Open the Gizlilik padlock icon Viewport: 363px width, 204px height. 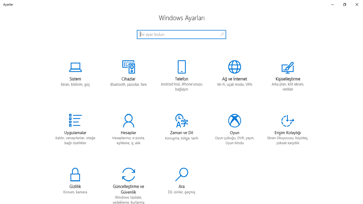pyautogui.click(x=75, y=175)
